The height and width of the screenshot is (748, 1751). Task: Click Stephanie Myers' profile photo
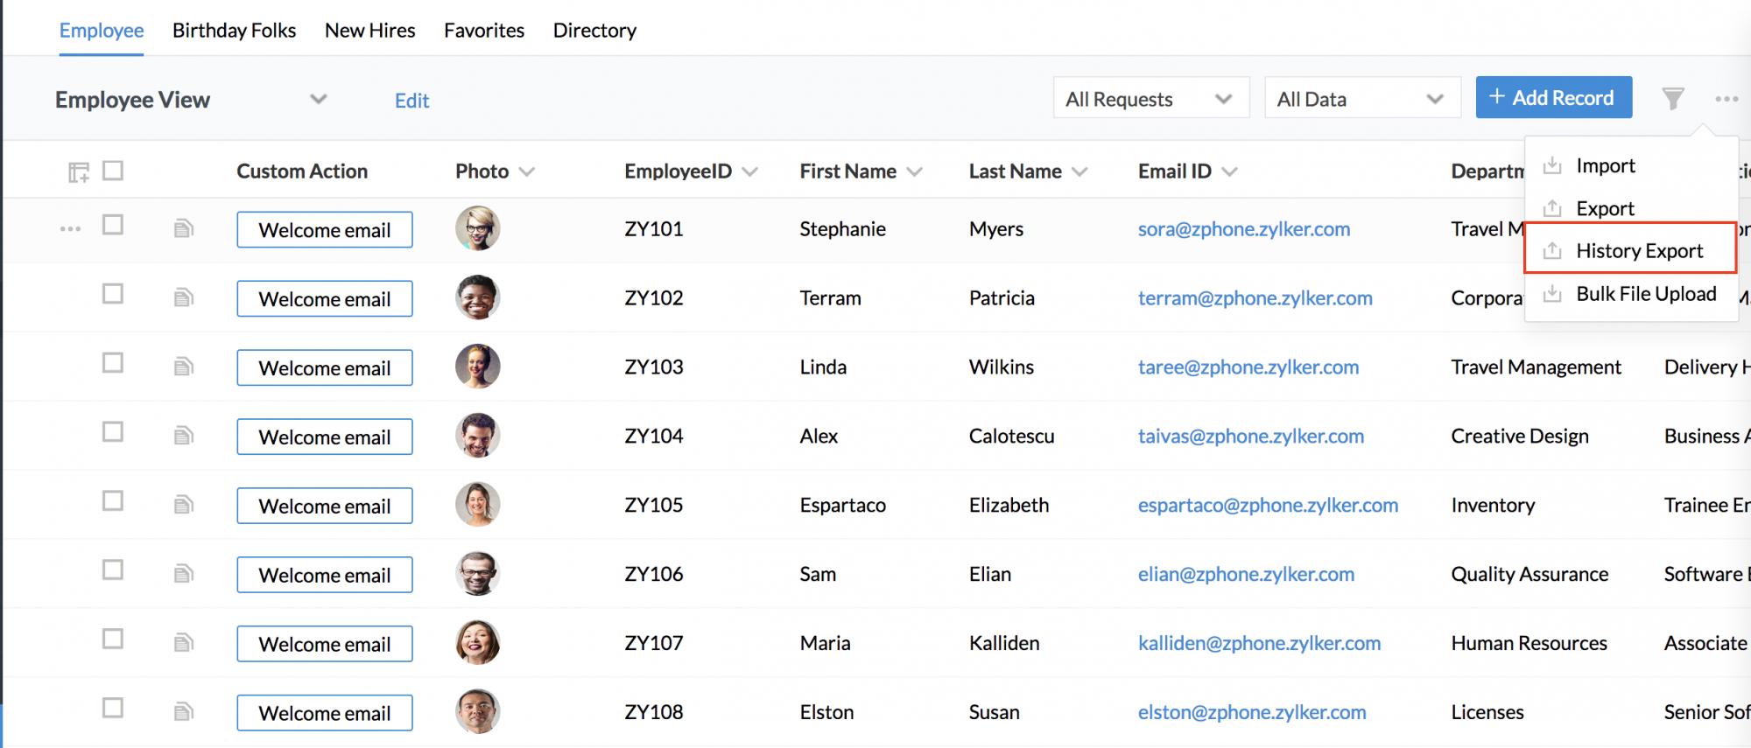478,228
